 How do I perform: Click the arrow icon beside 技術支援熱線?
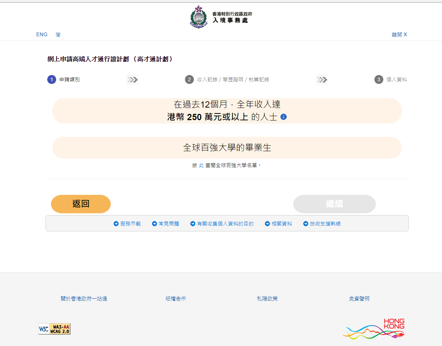[x=306, y=224]
